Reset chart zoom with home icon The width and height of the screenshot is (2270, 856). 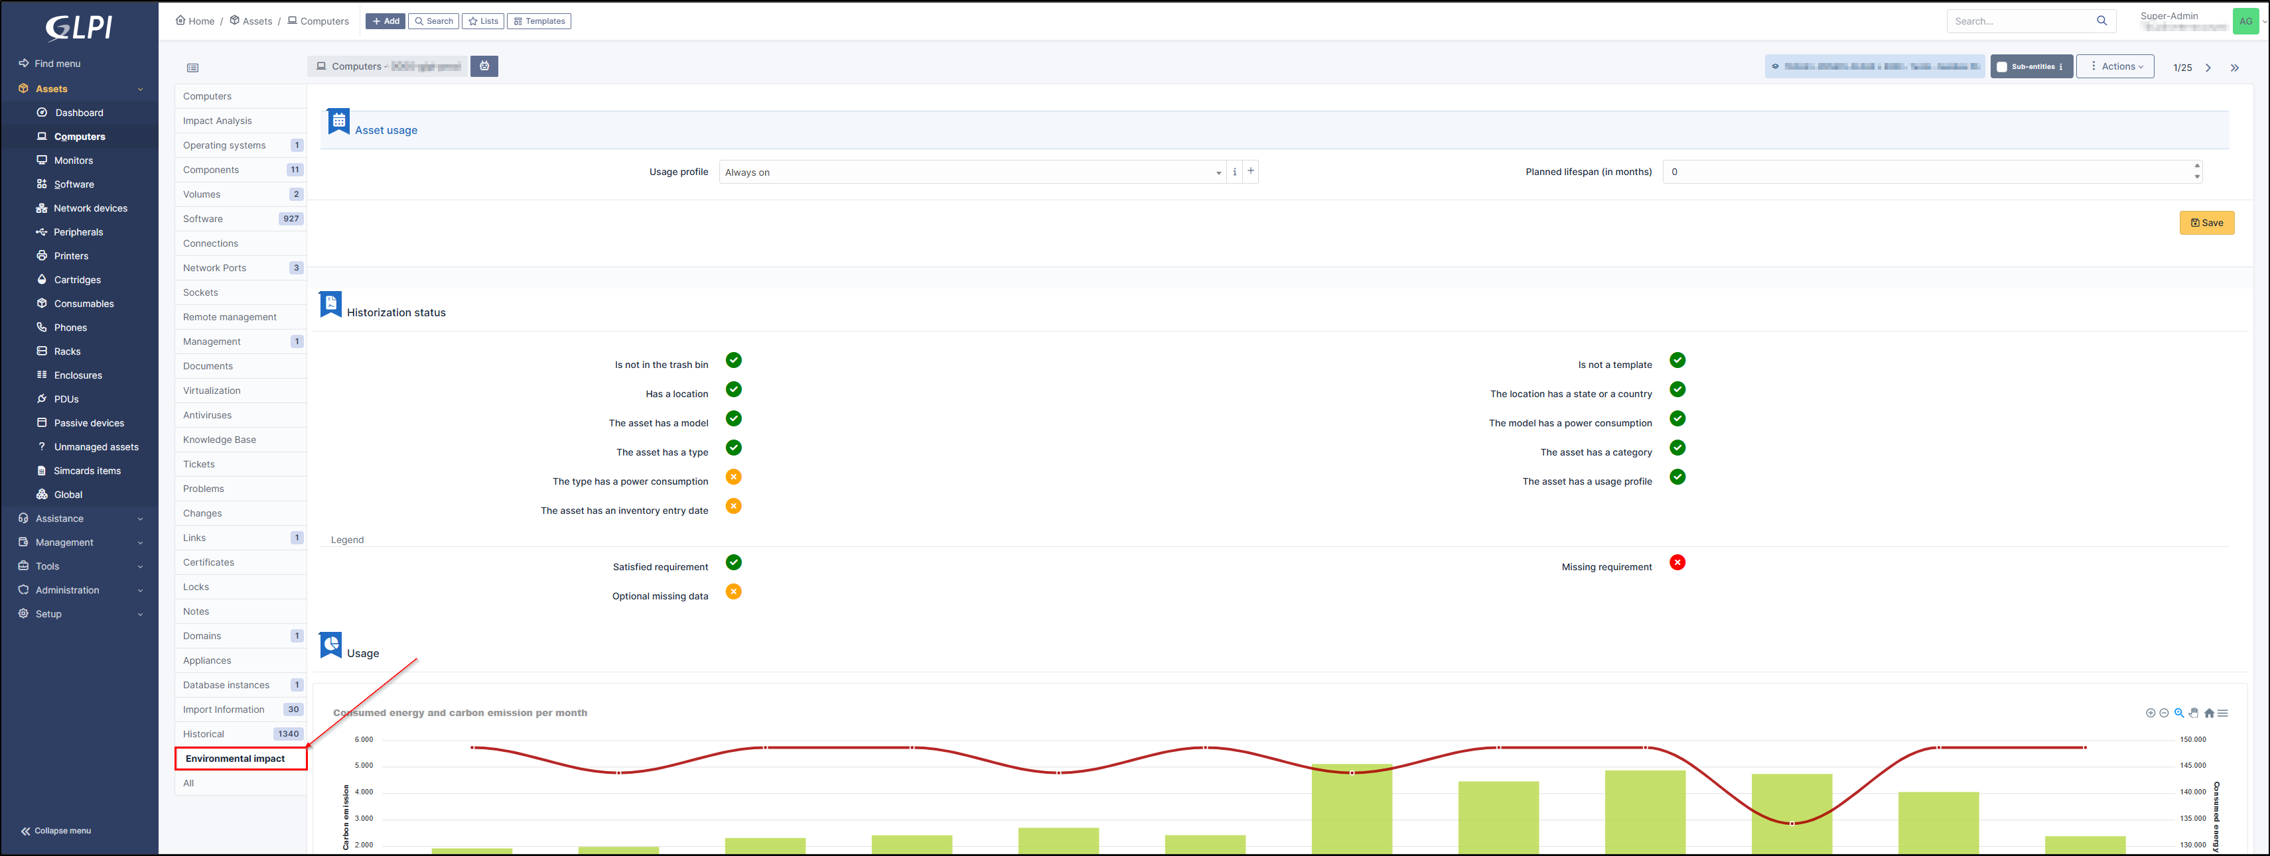click(x=2208, y=713)
